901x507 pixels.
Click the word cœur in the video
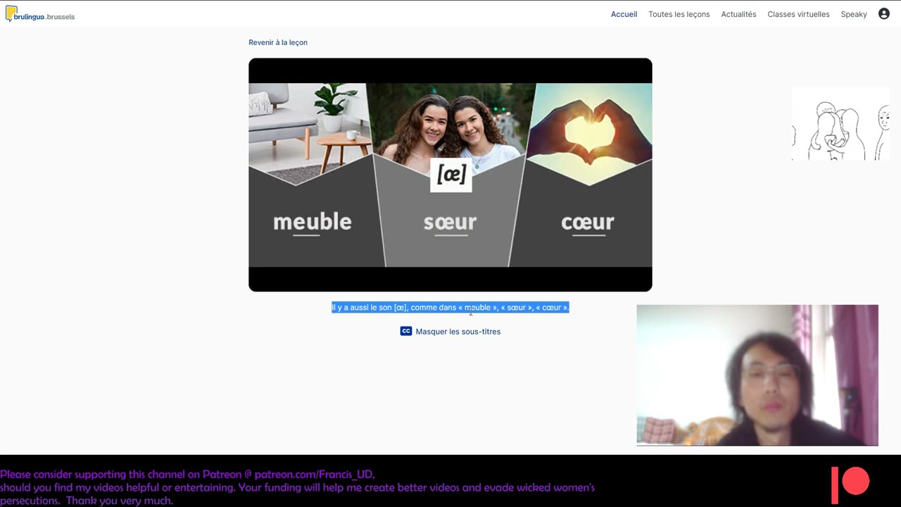[x=588, y=223]
